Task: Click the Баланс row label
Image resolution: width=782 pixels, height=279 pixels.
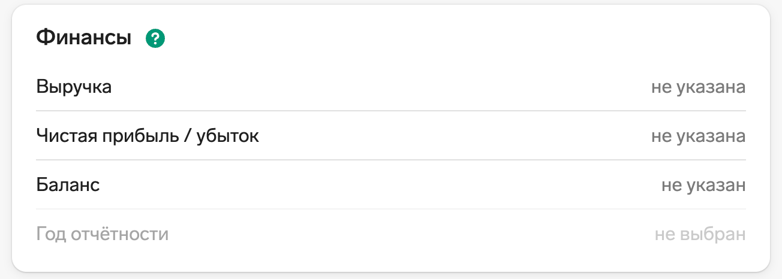Action: coord(68,185)
